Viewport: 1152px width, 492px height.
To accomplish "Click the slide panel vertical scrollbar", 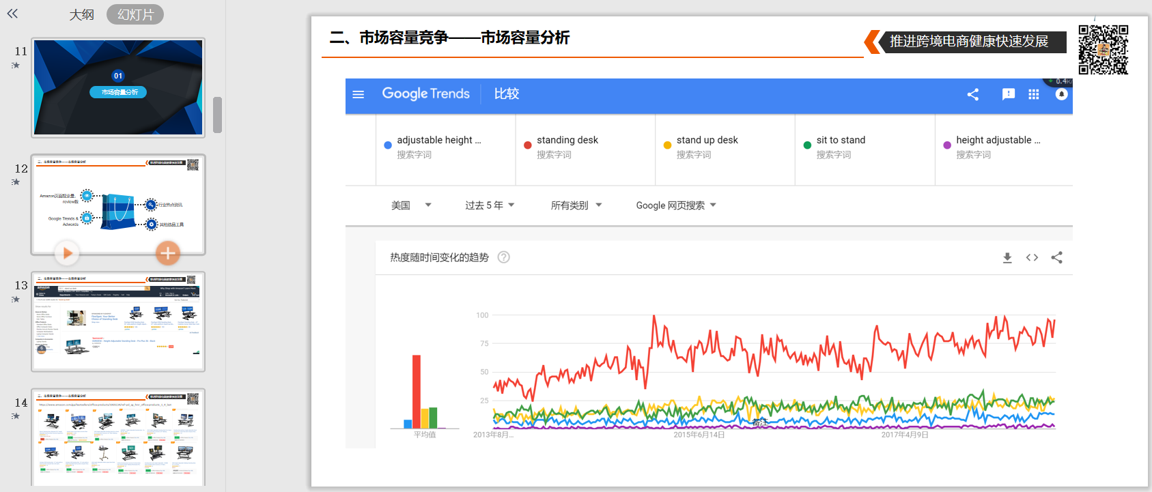I will [217, 115].
